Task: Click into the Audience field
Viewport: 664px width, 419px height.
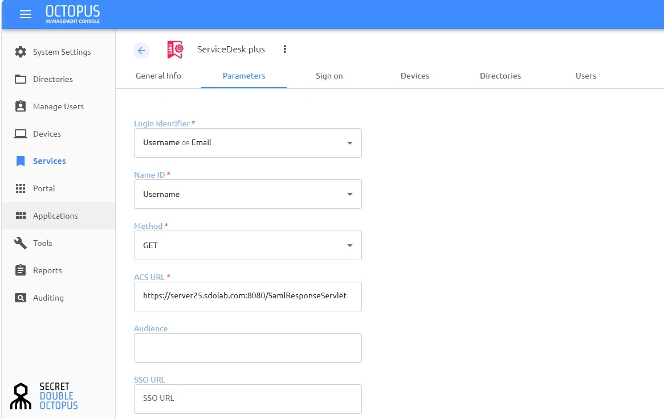Action: tap(248, 347)
